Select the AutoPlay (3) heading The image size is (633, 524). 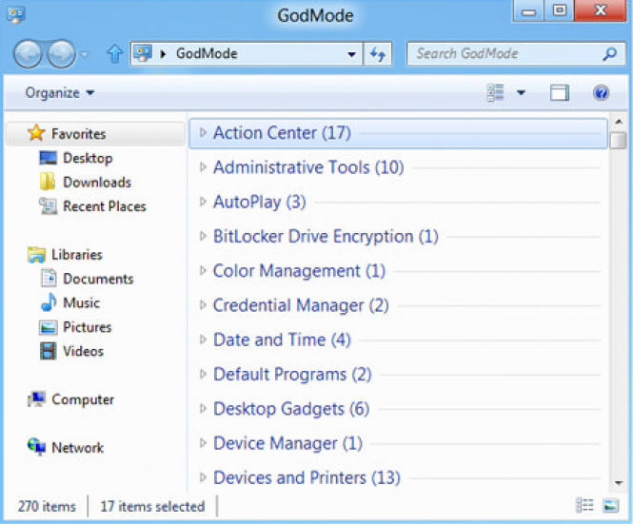pyautogui.click(x=259, y=202)
